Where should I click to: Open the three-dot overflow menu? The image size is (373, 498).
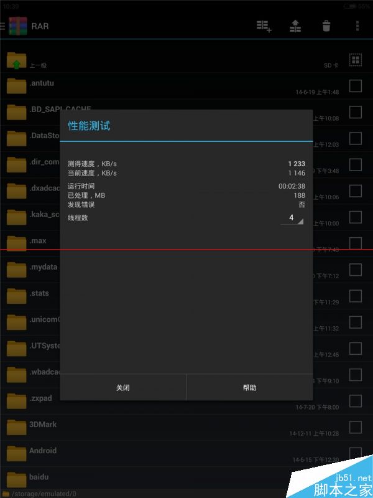(x=357, y=26)
